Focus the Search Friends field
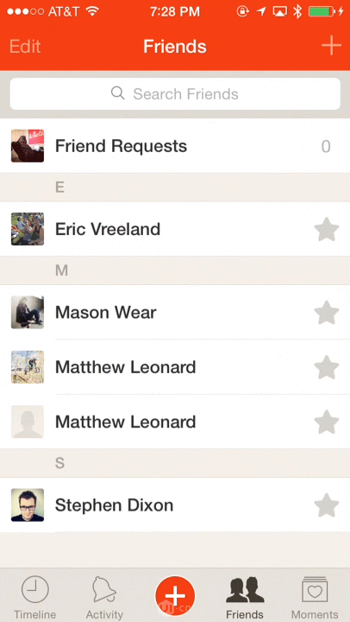 [175, 94]
